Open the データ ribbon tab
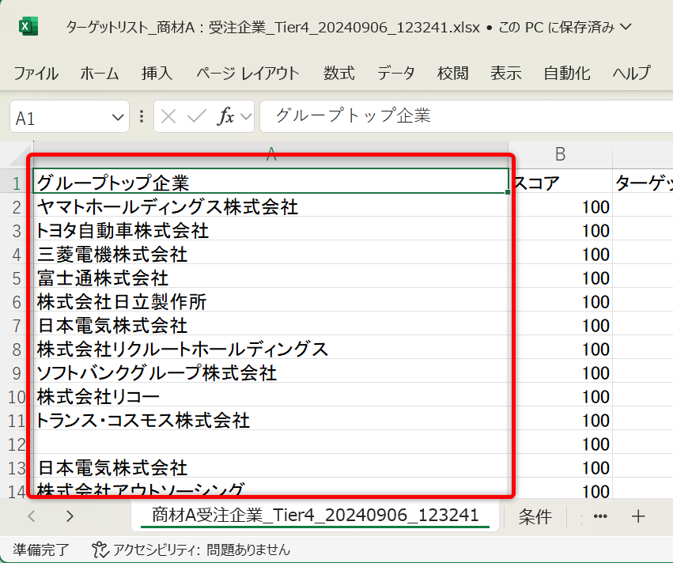Screen dimensions: 673x563 pos(395,74)
